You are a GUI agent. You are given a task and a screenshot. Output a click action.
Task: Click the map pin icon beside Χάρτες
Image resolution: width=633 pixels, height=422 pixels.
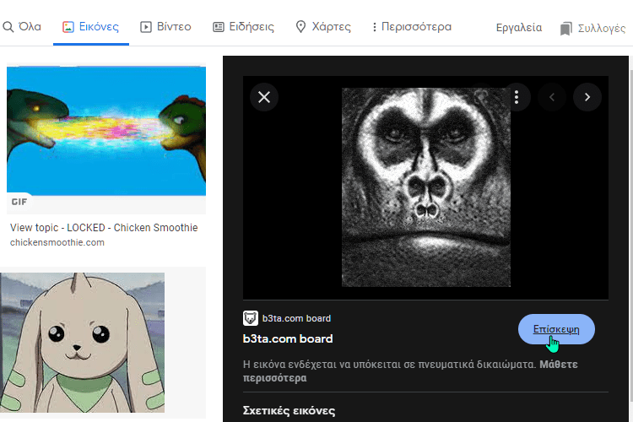click(x=300, y=27)
